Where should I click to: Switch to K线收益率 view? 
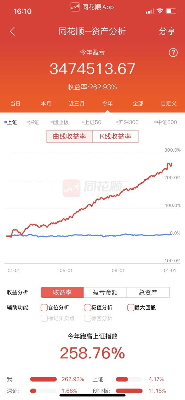coord(116,137)
